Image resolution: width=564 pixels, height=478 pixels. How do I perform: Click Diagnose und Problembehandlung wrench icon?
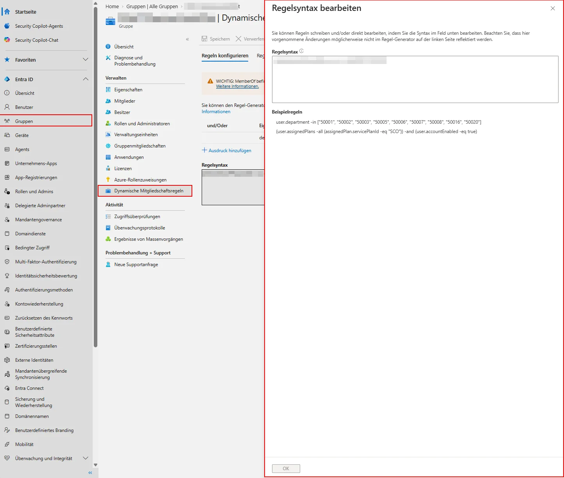[x=108, y=58]
